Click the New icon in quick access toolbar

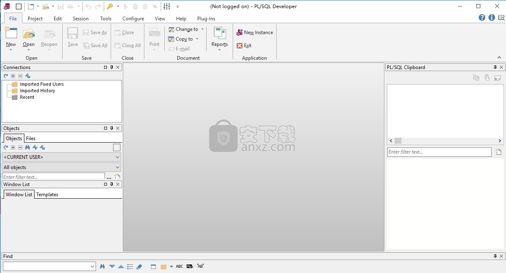pyautogui.click(x=31, y=6)
